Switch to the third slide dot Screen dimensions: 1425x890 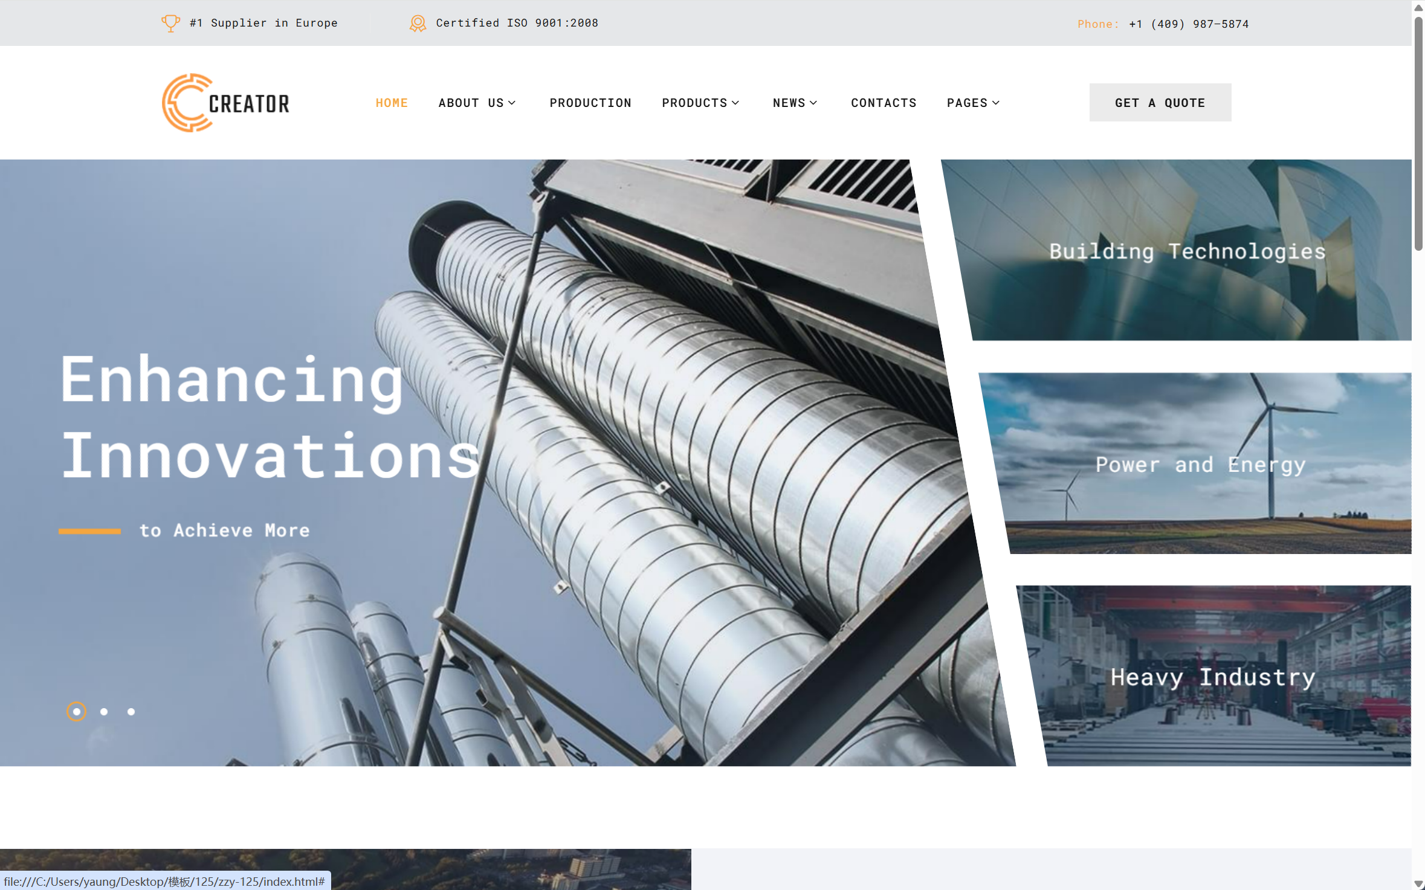click(x=131, y=711)
